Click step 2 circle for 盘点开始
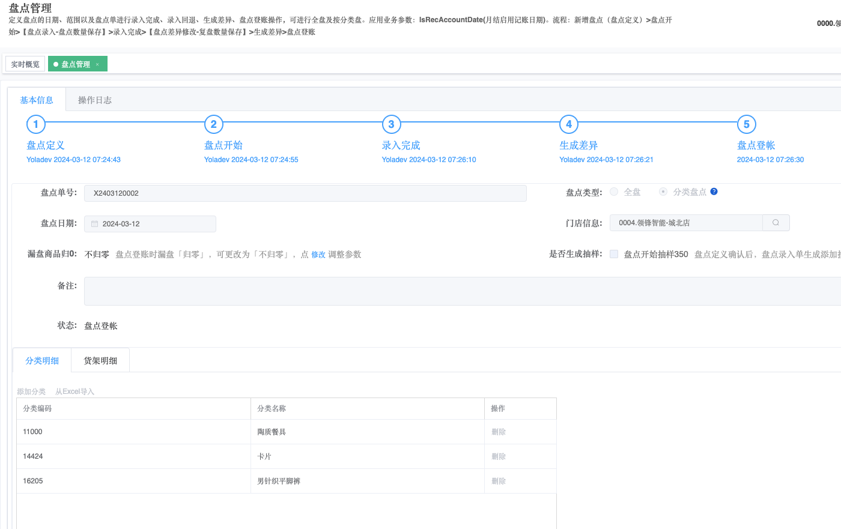841x529 pixels. click(x=213, y=124)
